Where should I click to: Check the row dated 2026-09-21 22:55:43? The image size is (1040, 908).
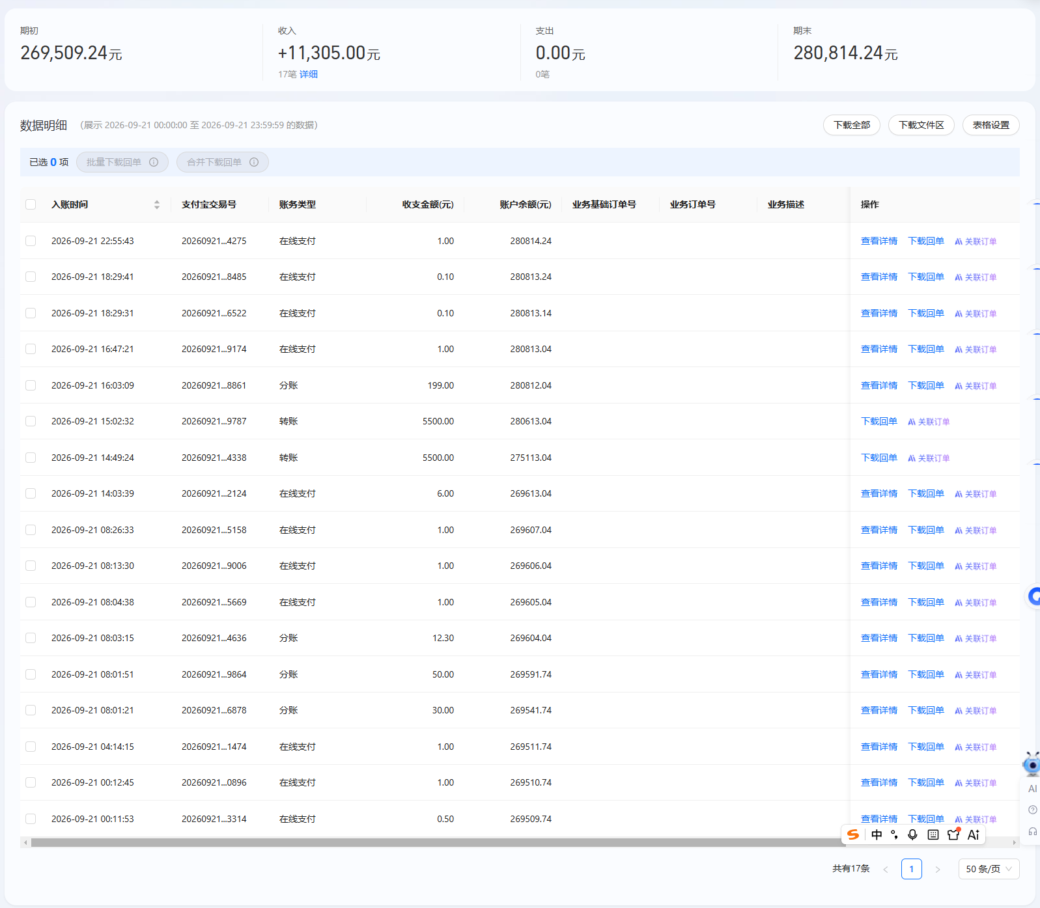[31, 241]
